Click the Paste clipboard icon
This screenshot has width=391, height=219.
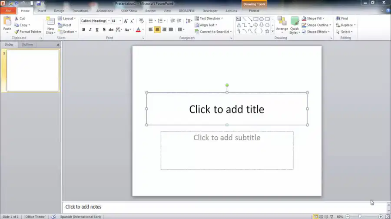pyautogui.click(x=7, y=21)
